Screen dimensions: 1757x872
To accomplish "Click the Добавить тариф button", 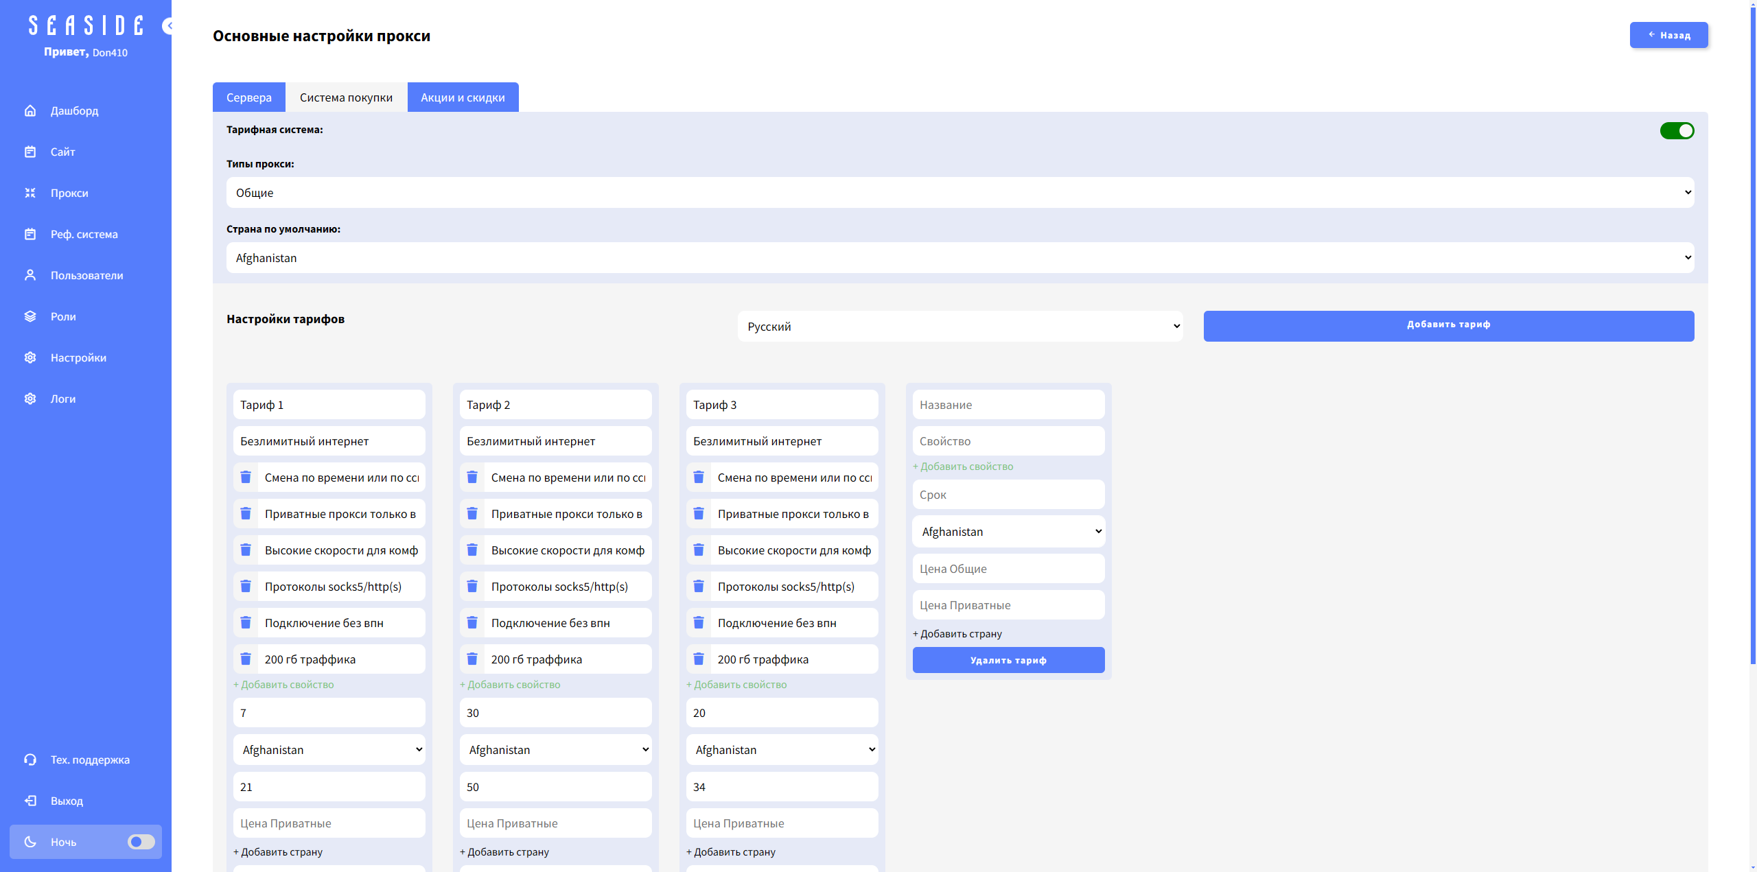I will coord(1448,325).
